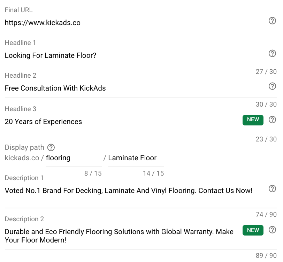Edit Description 2 'Durable and Eco Friendly' text
The height and width of the screenshot is (262, 283).
click(x=123, y=236)
